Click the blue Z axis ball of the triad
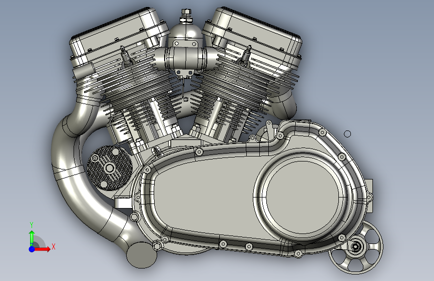The image size is (434, 281). [32, 249]
